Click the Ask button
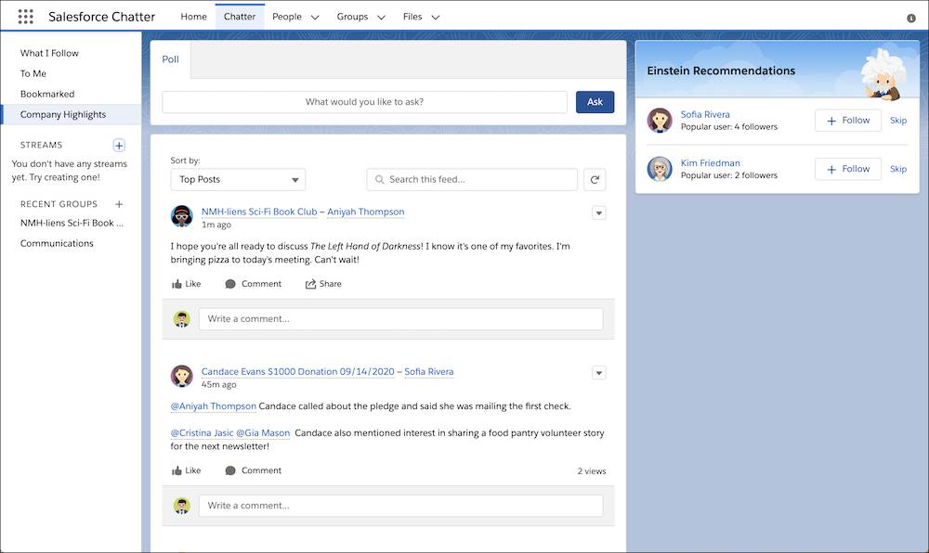Screen dimensions: 929x553 [x=595, y=102]
